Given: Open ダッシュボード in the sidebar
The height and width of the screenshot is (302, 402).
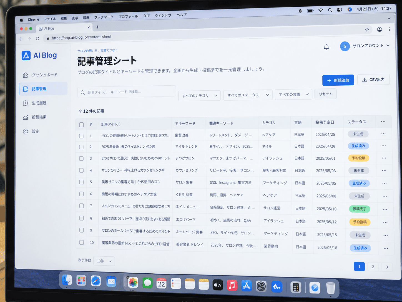Looking at the screenshot, I should point(40,75).
